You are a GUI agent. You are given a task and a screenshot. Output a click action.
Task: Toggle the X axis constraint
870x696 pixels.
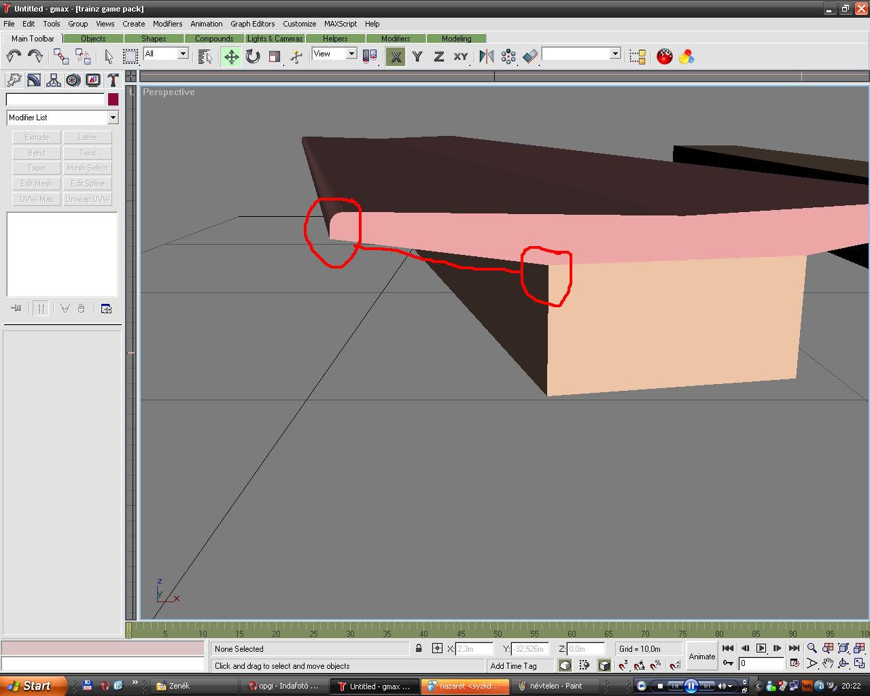396,57
